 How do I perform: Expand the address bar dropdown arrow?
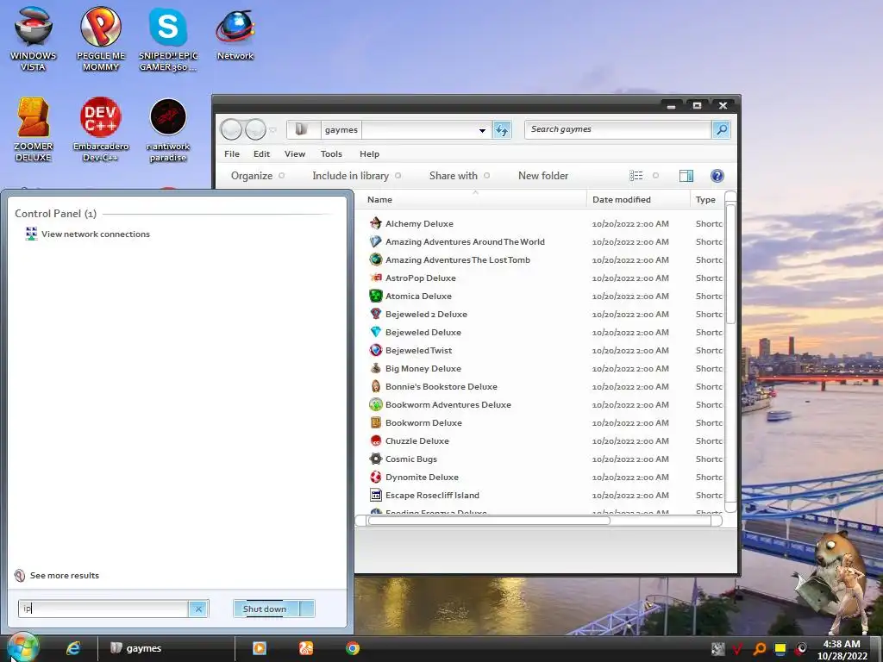482,131
